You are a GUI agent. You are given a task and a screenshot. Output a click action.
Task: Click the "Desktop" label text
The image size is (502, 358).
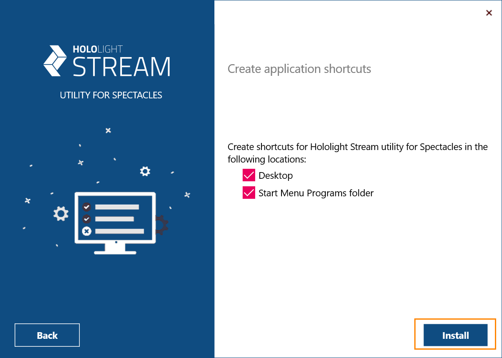[276, 175]
